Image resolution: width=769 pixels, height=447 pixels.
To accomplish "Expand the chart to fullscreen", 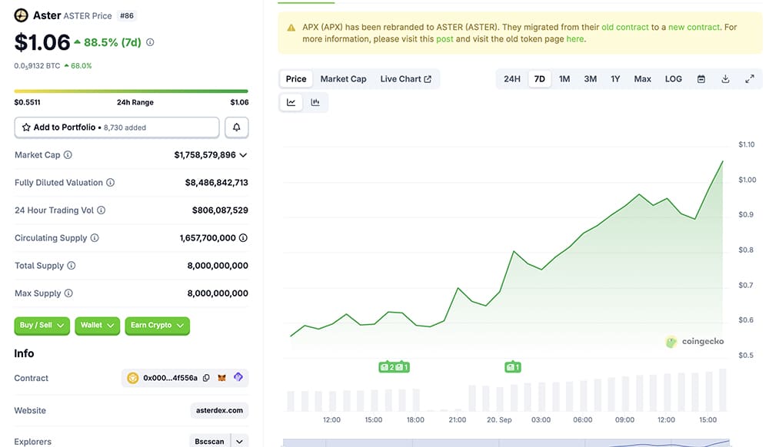I will (x=750, y=78).
